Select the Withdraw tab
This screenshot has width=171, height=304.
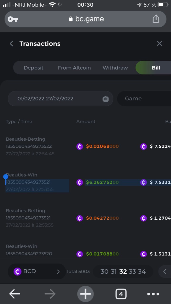[115, 68]
